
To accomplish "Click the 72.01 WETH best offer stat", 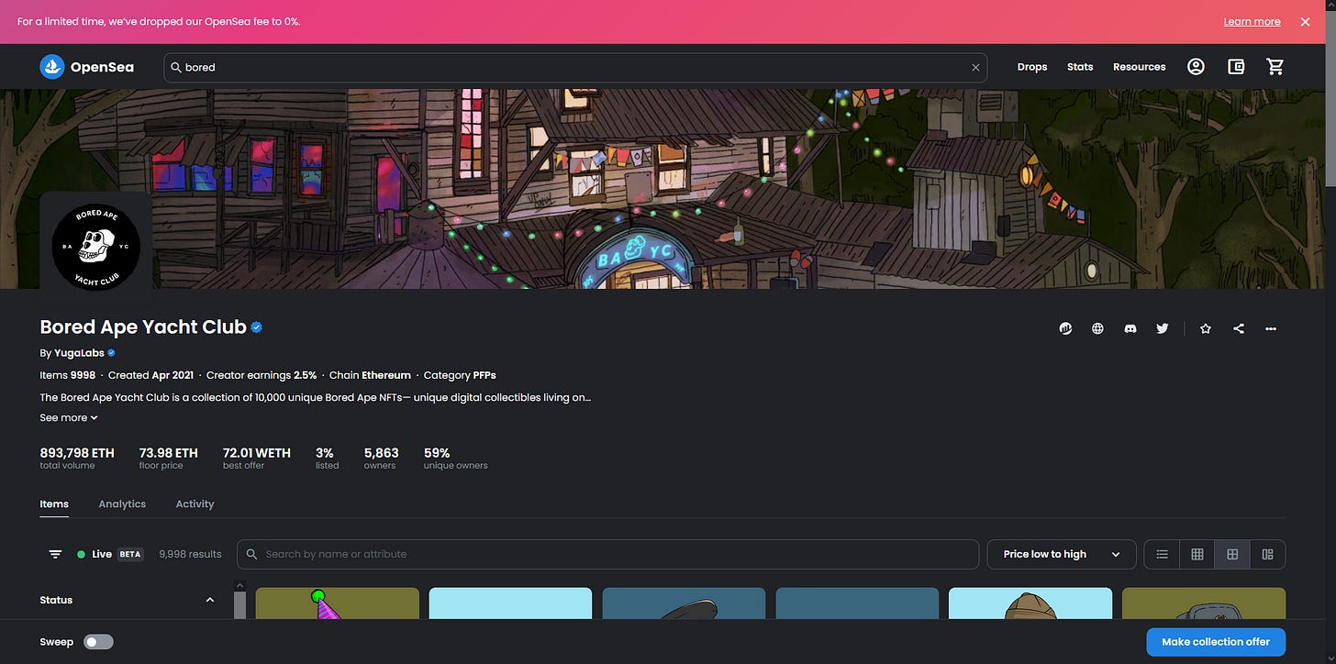I will point(256,458).
